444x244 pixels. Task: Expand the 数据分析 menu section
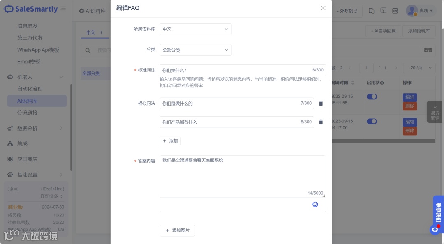(61, 128)
